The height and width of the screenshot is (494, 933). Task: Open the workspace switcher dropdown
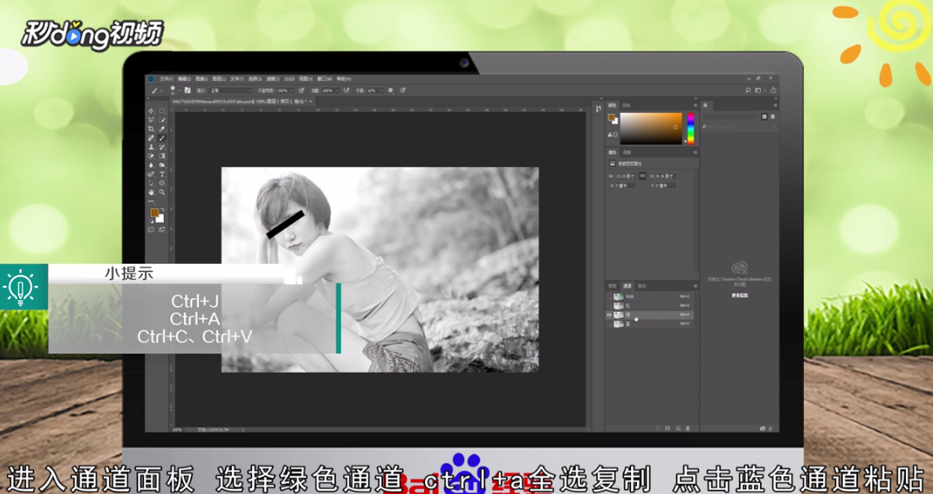(x=760, y=90)
